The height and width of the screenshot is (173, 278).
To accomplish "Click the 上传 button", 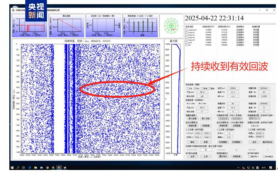I will (206, 157).
